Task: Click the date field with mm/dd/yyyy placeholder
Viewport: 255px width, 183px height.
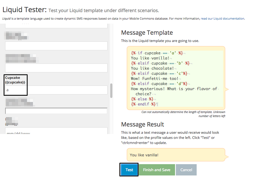Action: click(x=56, y=131)
